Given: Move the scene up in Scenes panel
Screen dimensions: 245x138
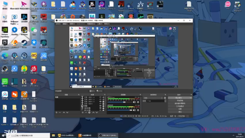Looking at the screenshot, I should pos(64,113).
